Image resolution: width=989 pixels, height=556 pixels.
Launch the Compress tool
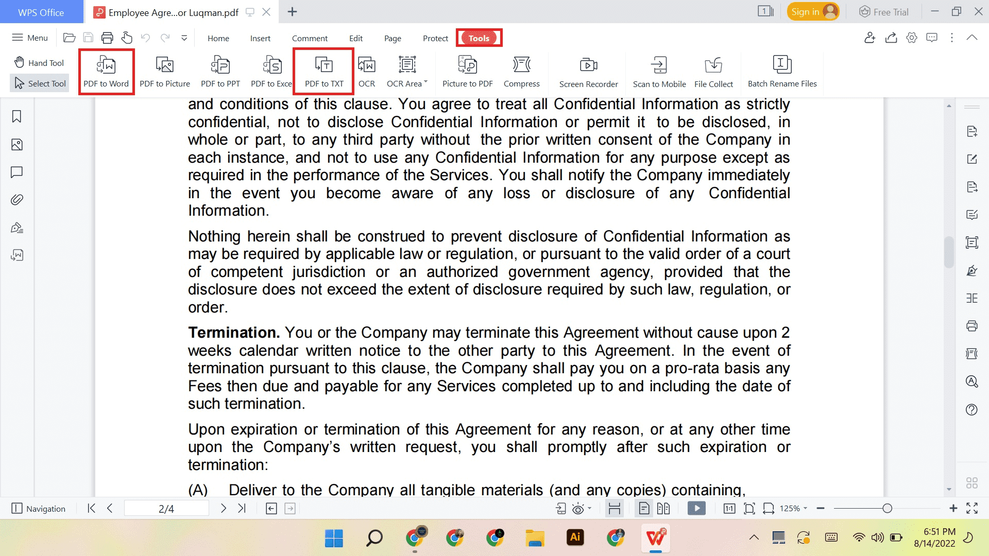click(522, 71)
